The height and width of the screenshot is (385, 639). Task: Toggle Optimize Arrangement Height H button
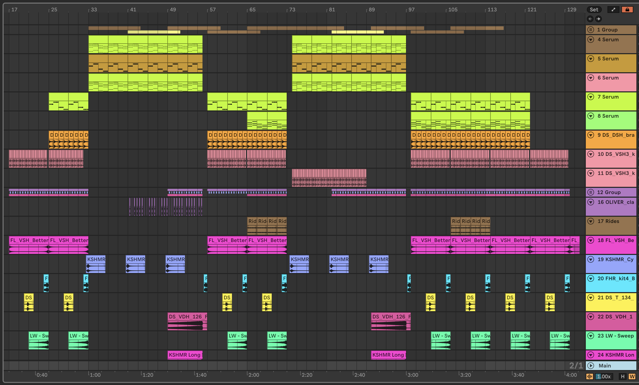(622, 376)
